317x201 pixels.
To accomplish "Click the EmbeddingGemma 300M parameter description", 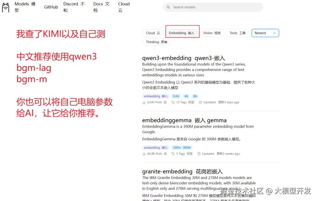I will (x=198, y=129).
